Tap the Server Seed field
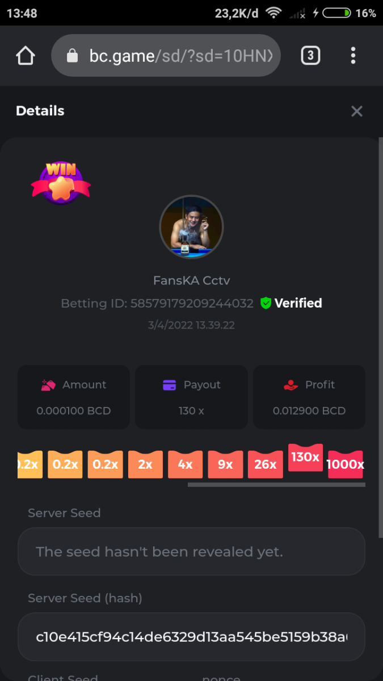 pos(191,552)
